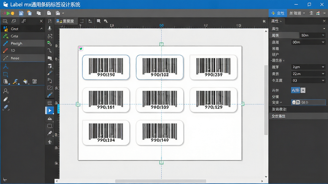This screenshot has height=184, width=328.
Task: Switch to the document tab above canvas
Action: coord(65,21)
